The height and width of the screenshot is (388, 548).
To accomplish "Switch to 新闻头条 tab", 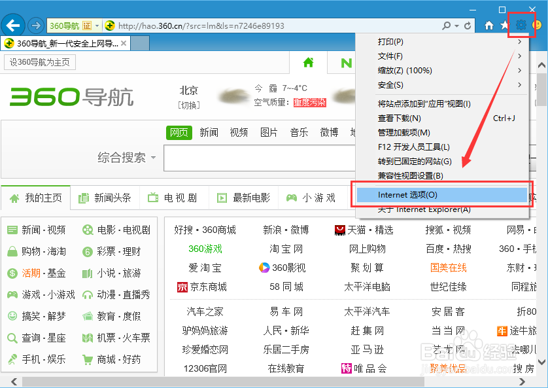I will coord(105,198).
